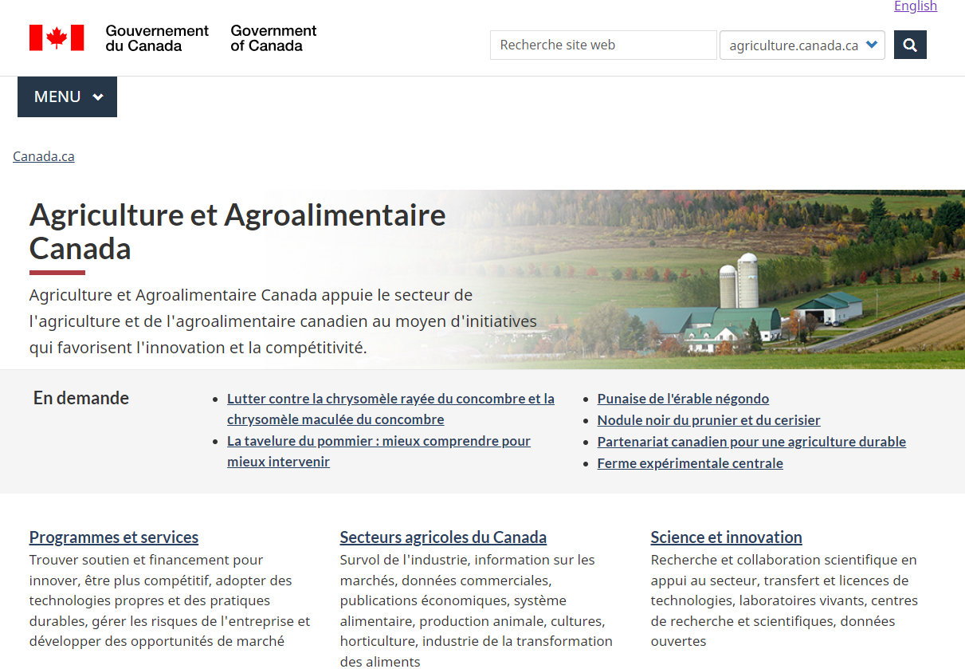Screen dimensions: 965x669
Task: Open Punaise de l'érable négondo link
Action: point(683,399)
